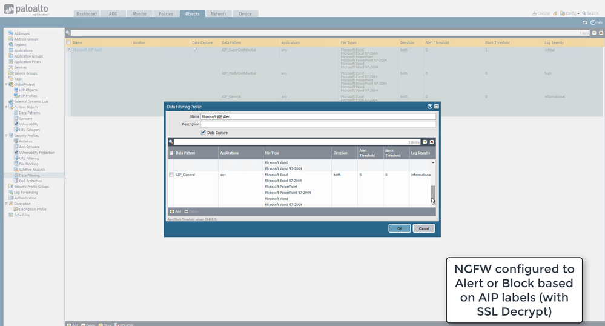Open help in Data Filtering Profile dialog

point(430,107)
